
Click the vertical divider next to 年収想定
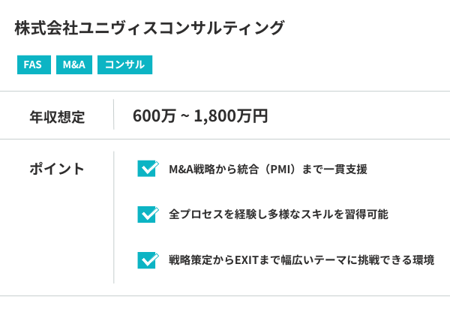114,115
